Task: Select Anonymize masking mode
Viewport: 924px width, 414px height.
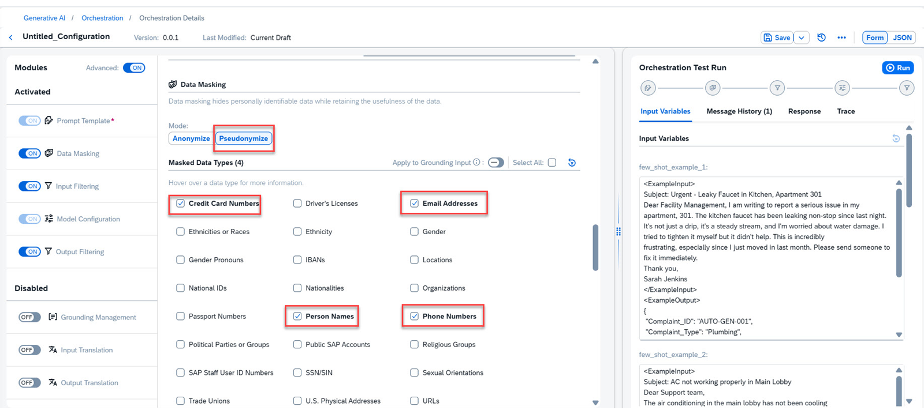Action: pos(191,138)
